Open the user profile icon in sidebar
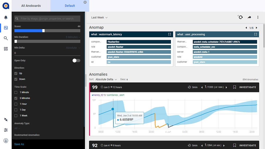This screenshot has height=149, width=265. pos(6,141)
